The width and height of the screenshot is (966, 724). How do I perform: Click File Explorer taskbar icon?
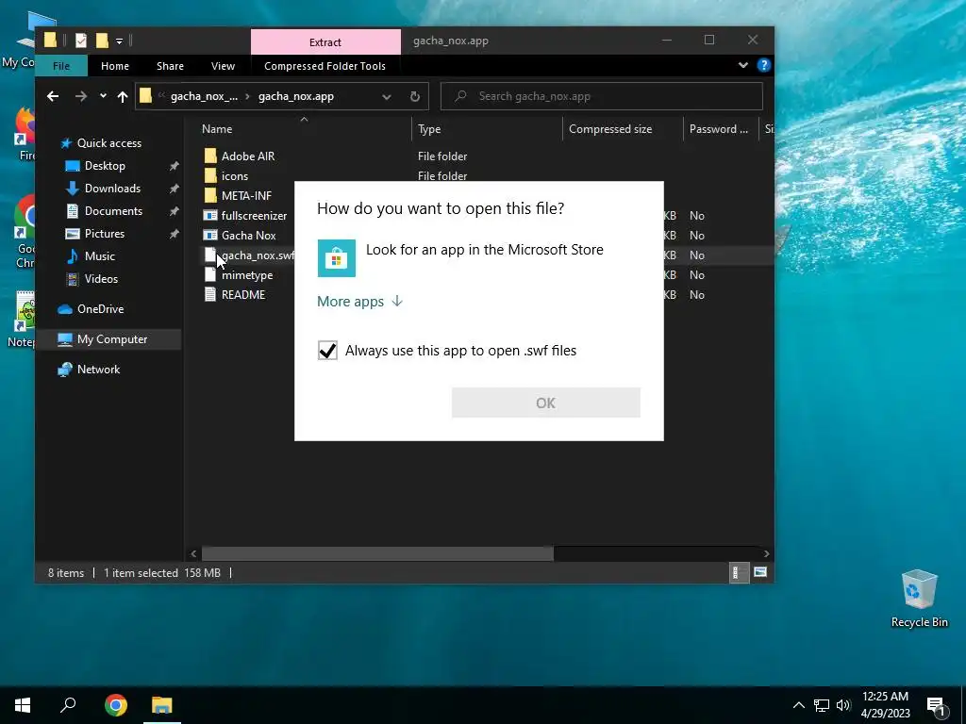click(162, 705)
